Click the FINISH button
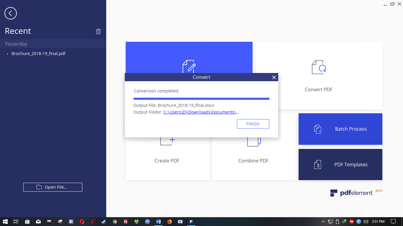 click(253, 124)
